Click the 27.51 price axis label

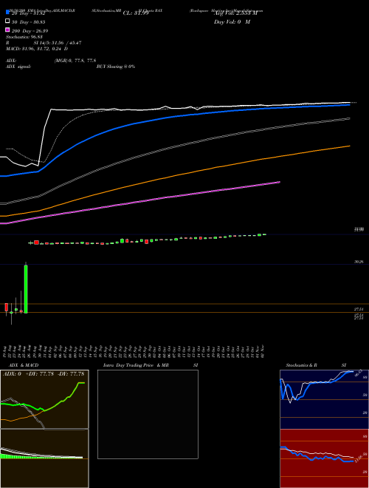(359, 309)
